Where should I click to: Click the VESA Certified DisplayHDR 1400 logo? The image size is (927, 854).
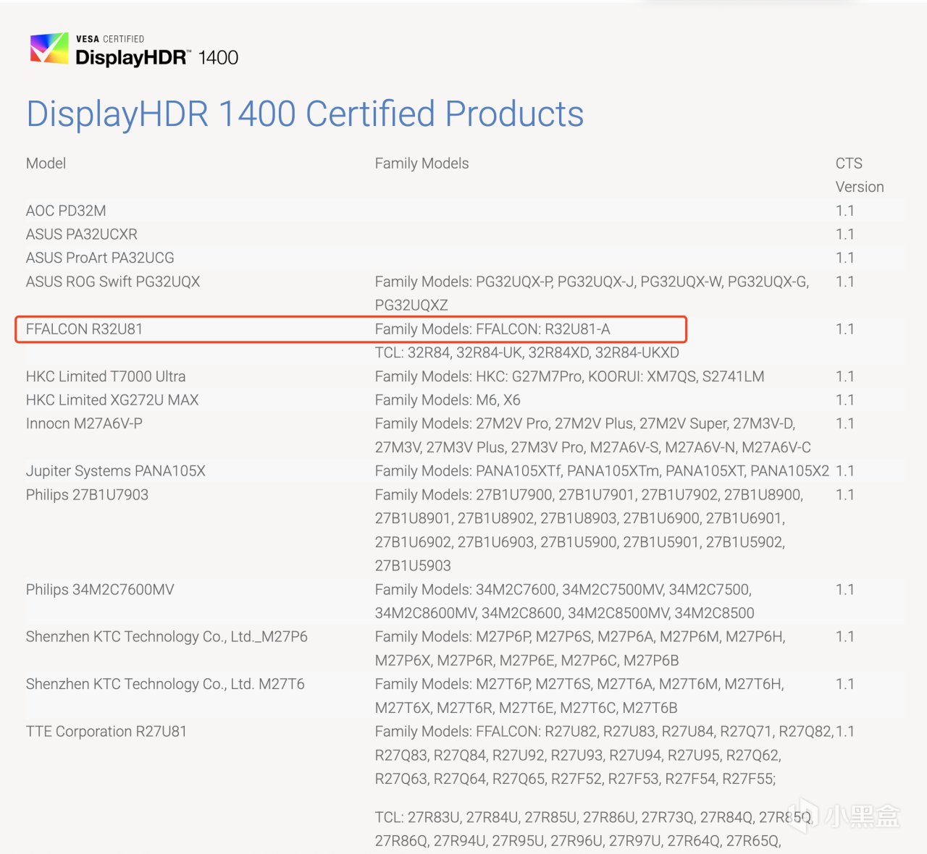134,50
